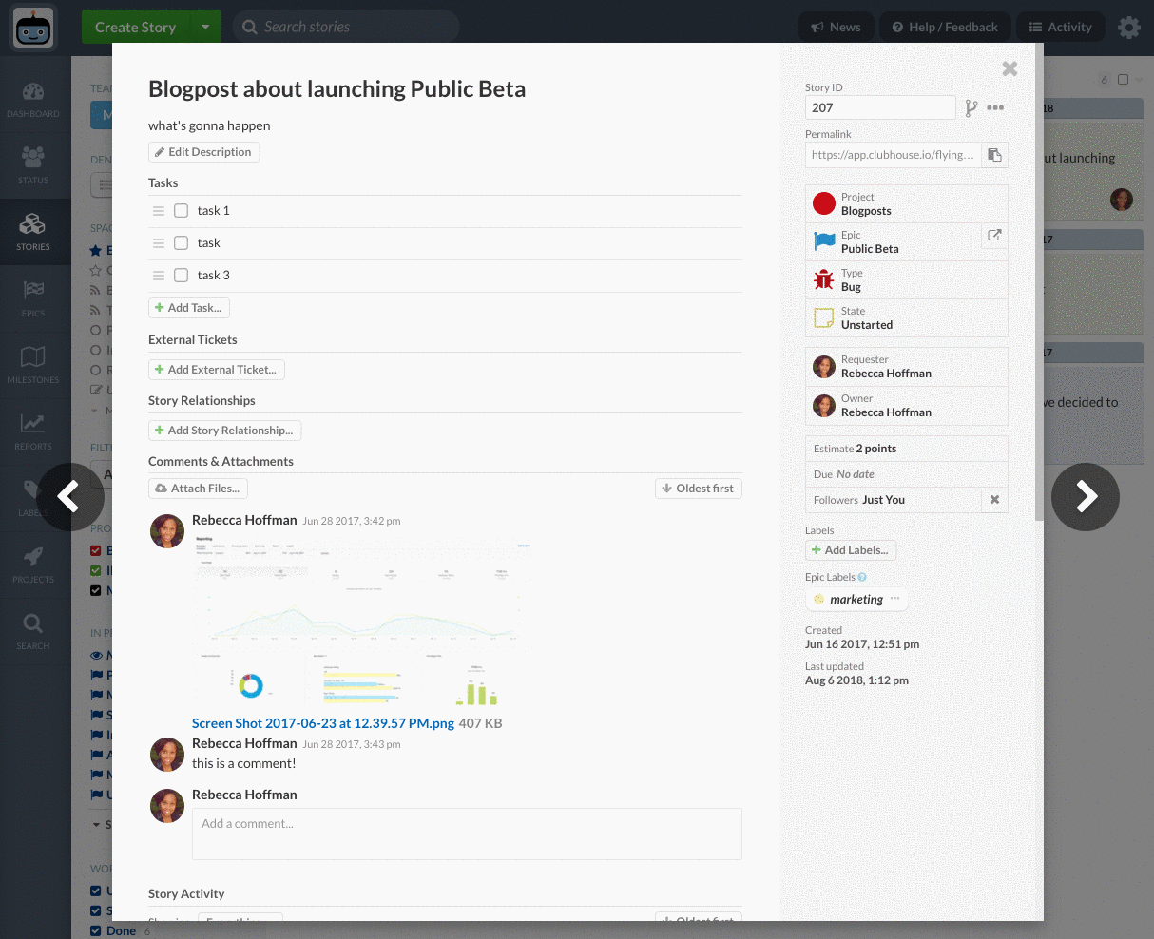Viewport: 1154px width, 939px height.
Task: Click the git branch icon beside Story ID
Action: pos(971,108)
